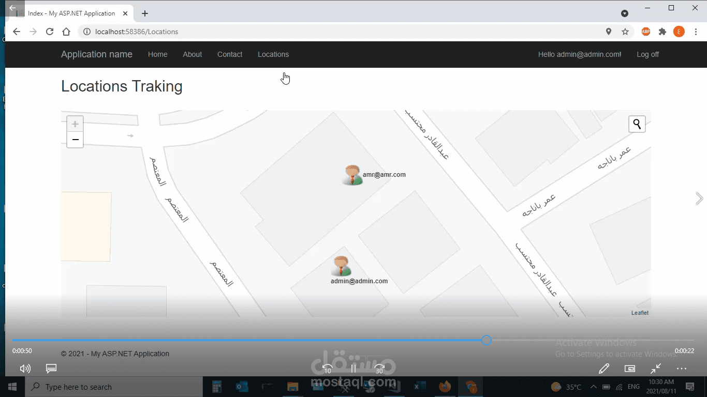Open the browser extensions puzzle icon
This screenshot has height=397, width=707.
click(x=662, y=32)
